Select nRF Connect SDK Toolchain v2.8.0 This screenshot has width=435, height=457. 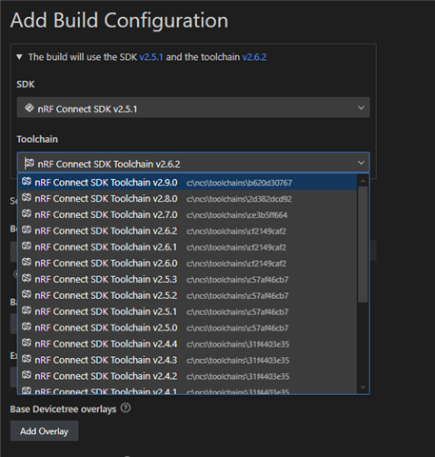[188, 199]
